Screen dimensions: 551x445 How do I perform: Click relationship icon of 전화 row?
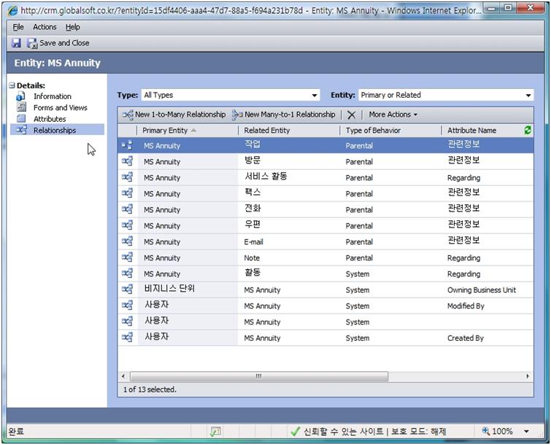pyautogui.click(x=127, y=209)
